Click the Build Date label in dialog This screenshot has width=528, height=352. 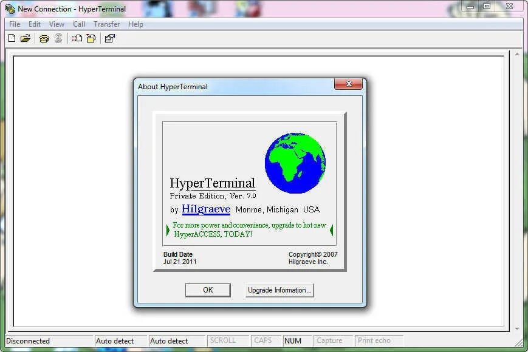pos(178,254)
